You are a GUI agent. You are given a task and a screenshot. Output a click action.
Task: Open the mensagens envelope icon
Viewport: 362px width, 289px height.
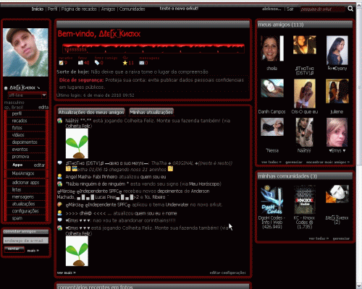(x=142, y=63)
